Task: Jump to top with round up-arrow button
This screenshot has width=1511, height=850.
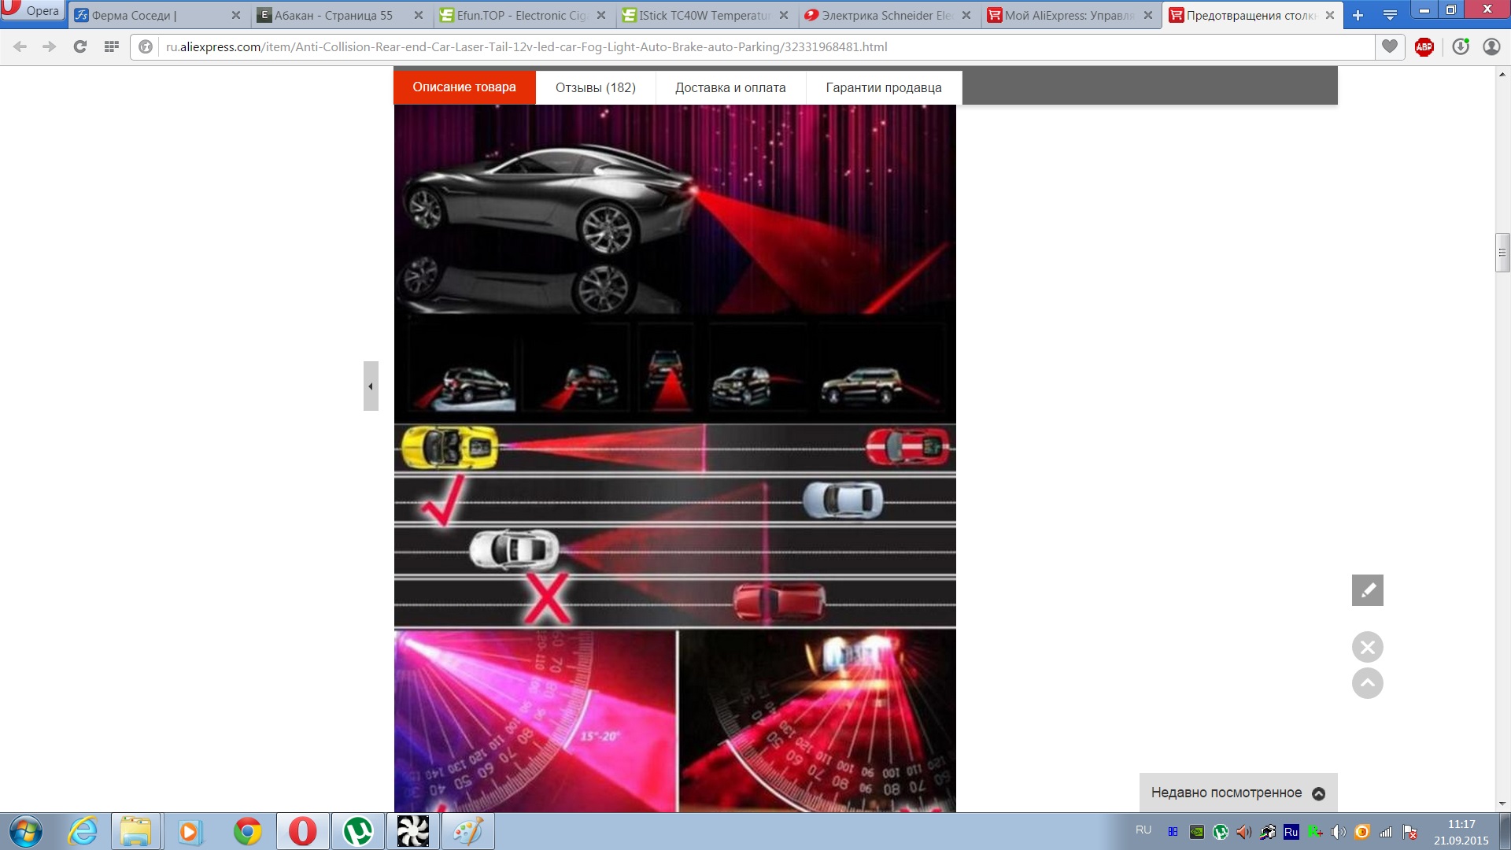Action: tap(1368, 683)
